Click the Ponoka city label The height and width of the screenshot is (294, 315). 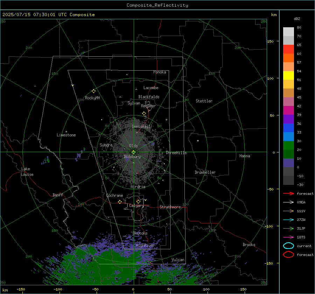click(160, 72)
